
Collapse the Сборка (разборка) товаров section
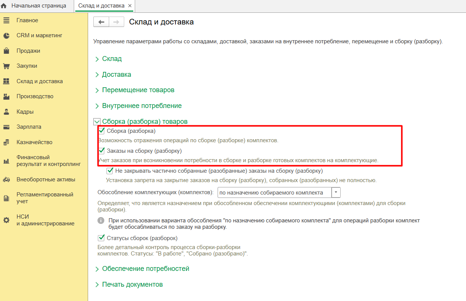pyautogui.click(x=97, y=122)
